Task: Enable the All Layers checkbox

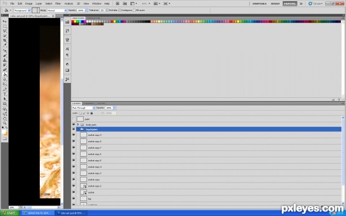Action: tap(134, 10)
